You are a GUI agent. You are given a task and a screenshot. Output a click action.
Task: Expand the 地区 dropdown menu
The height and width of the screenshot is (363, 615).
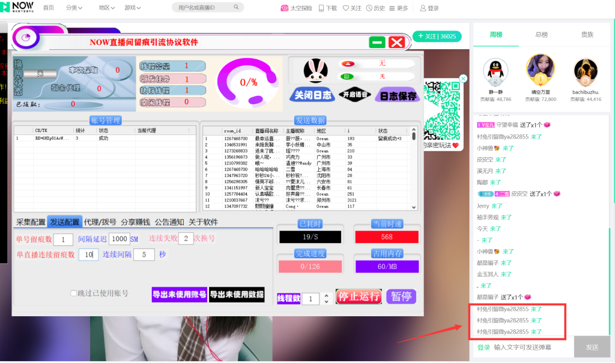108,8
